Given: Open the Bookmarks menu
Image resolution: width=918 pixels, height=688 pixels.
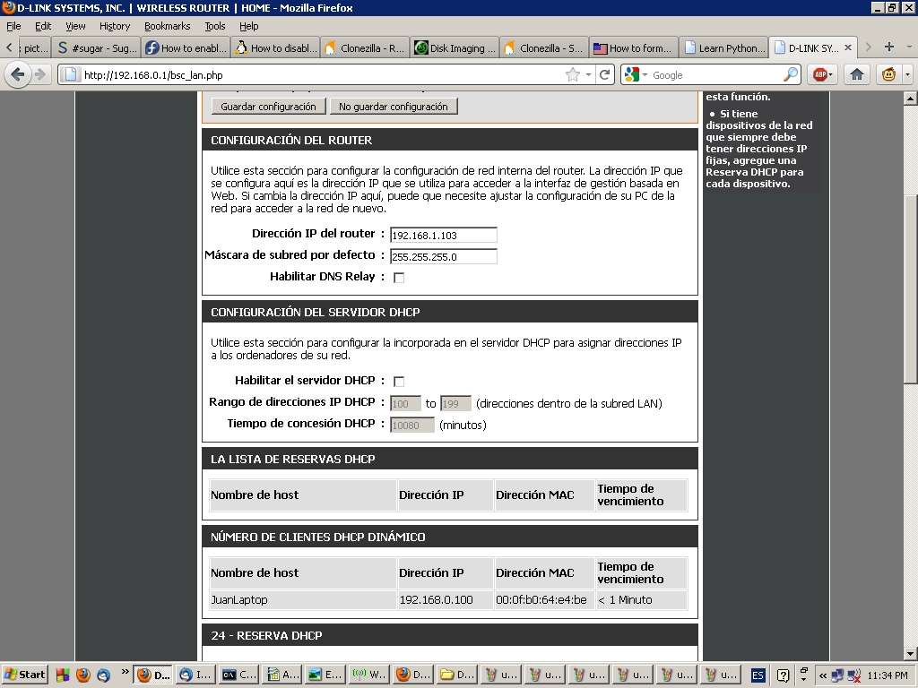Looking at the screenshot, I should tap(167, 26).
